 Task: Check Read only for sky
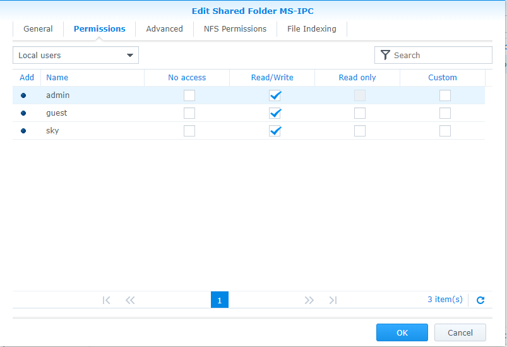click(360, 131)
